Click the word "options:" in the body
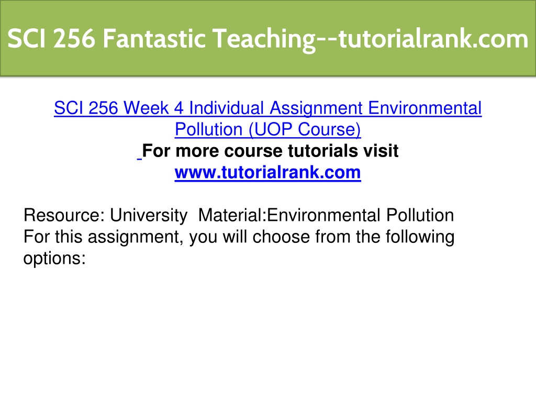Screen dimensions: 536x402 pos(54,259)
